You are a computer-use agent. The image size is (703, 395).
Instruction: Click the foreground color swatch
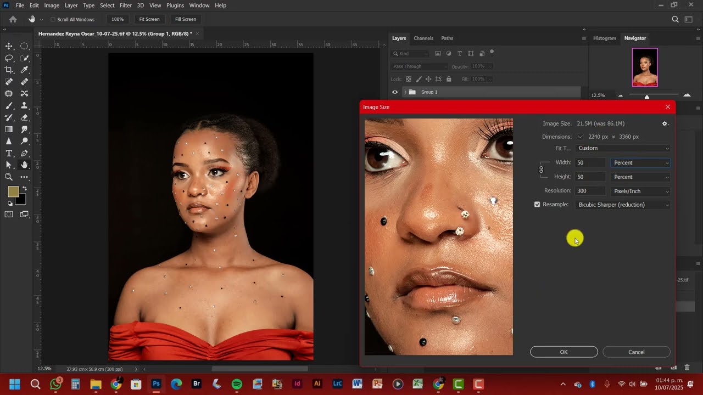click(13, 191)
